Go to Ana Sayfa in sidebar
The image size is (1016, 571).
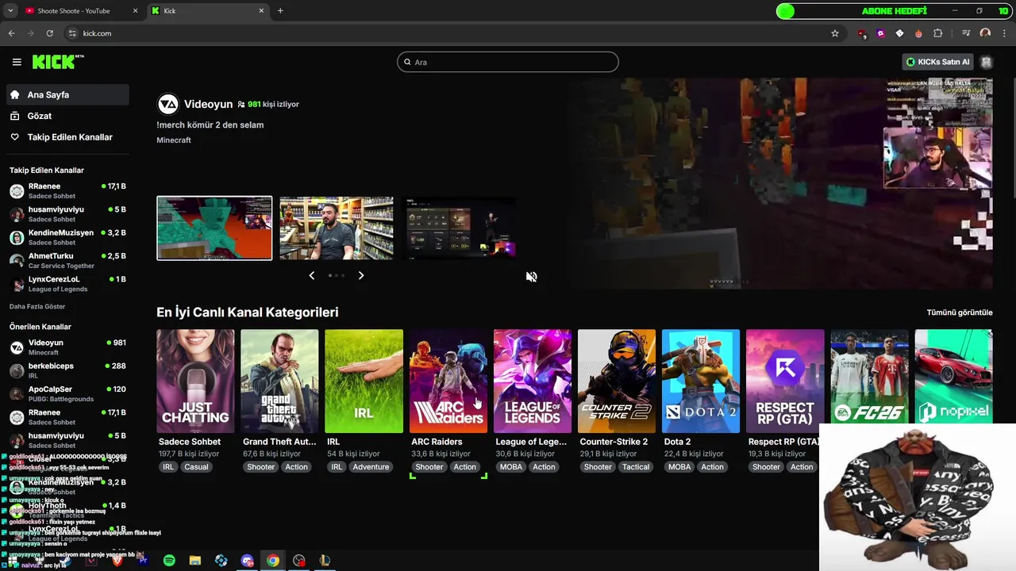pyautogui.click(x=67, y=94)
